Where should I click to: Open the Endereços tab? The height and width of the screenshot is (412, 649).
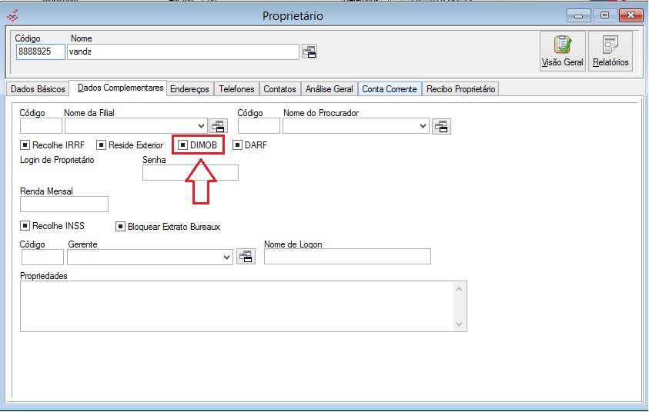pos(189,89)
